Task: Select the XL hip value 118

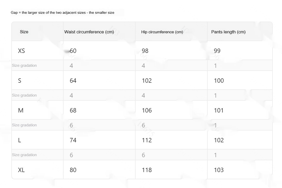Action: pyautogui.click(x=147, y=170)
